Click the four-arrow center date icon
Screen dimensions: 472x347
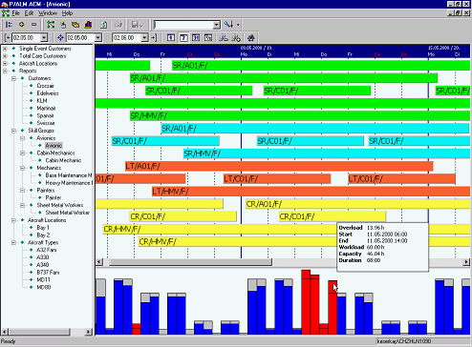pos(60,37)
